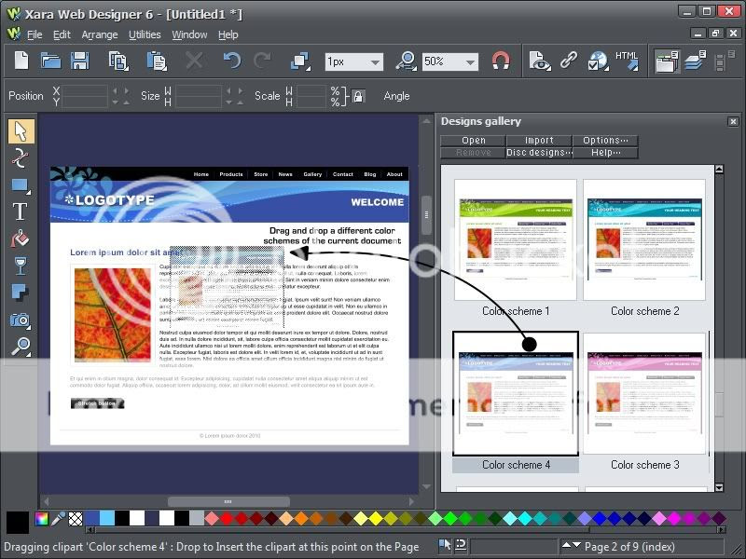Open the Help menu
This screenshot has height=559, width=746.
[228, 34]
